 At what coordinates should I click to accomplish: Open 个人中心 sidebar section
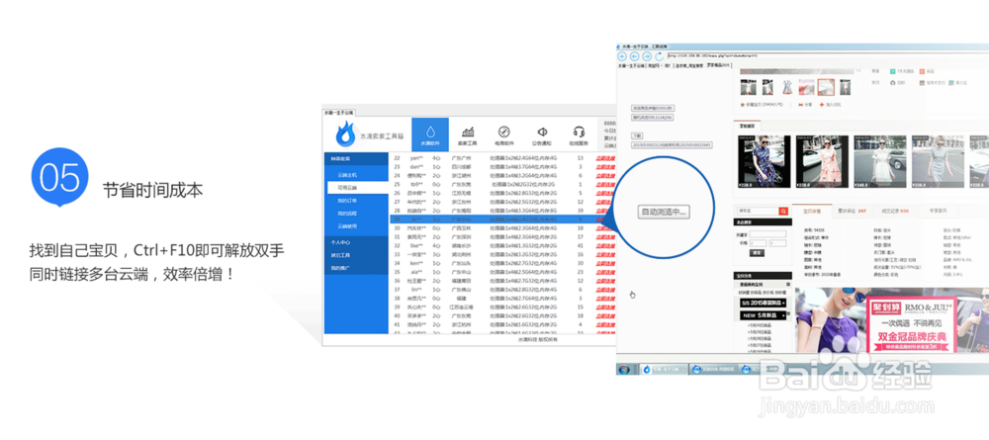(x=356, y=242)
